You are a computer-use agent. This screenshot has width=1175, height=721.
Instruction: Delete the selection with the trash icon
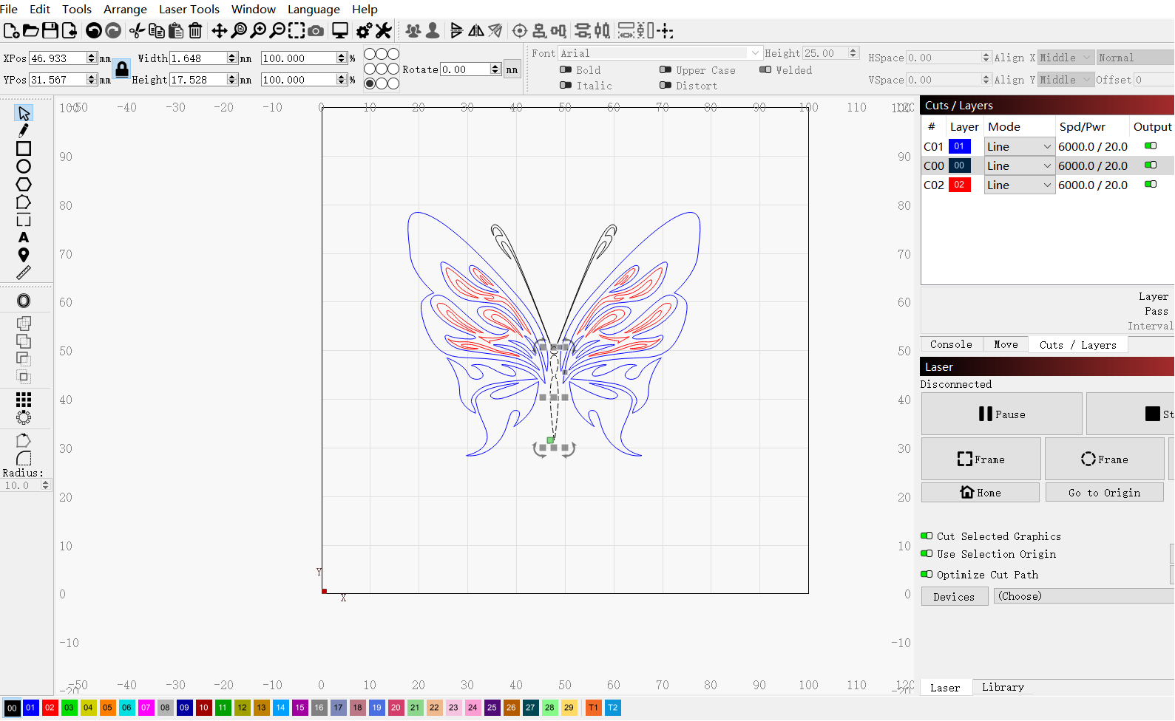tap(194, 31)
